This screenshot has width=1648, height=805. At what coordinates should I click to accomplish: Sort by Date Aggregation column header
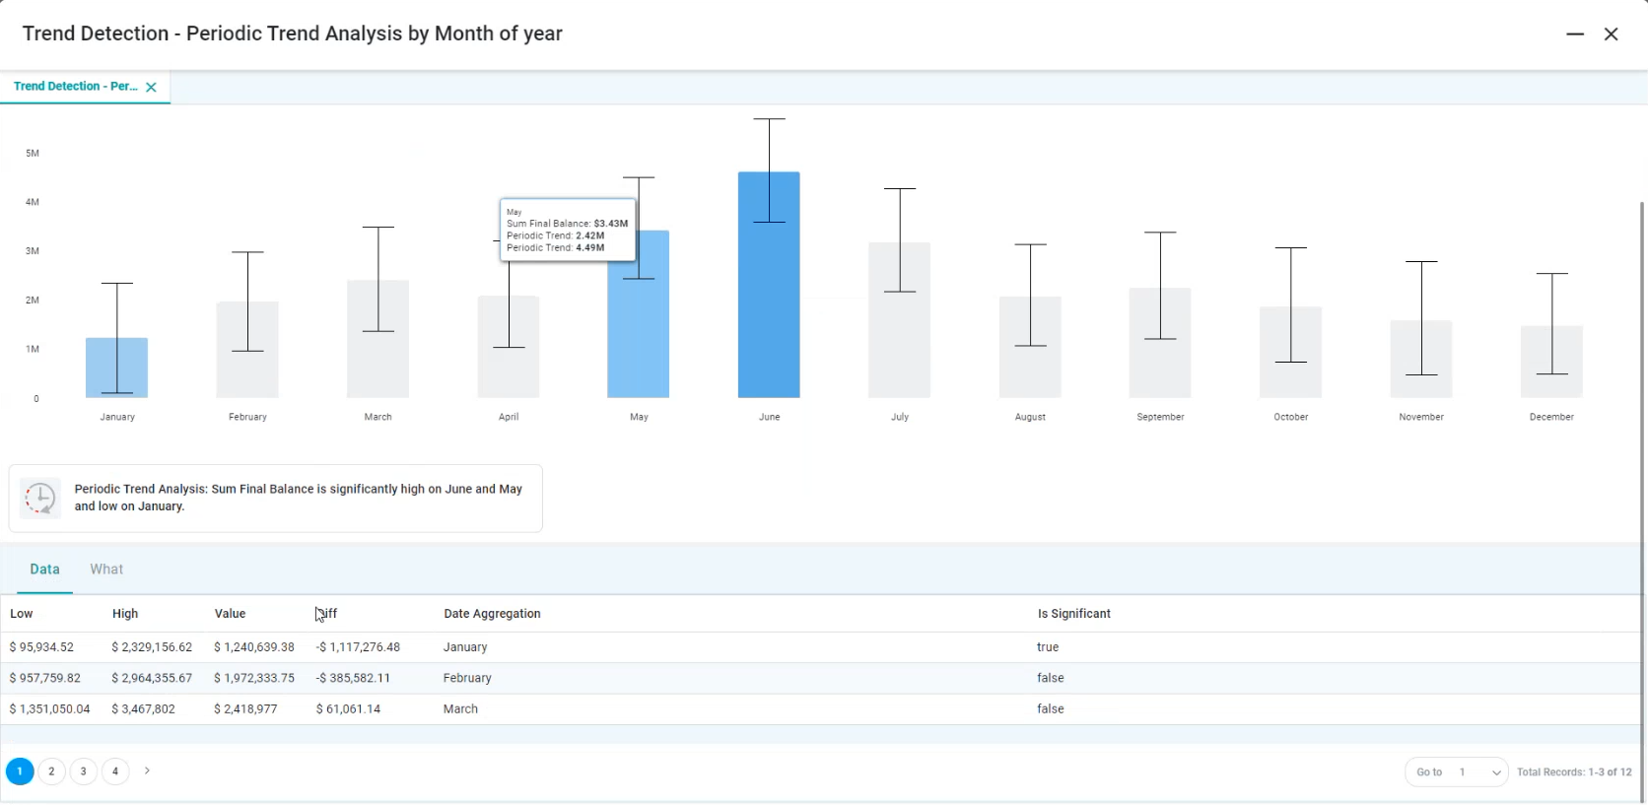click(x=492, y=614)
